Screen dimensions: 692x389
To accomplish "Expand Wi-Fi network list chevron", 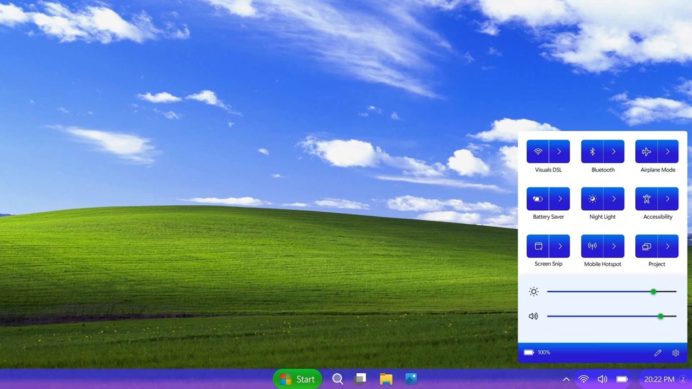I will [560, 152].
